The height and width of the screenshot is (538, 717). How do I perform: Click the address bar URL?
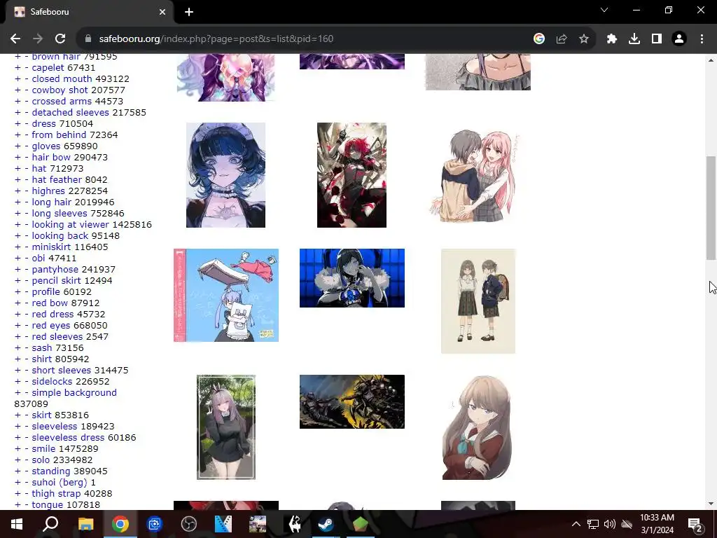click(216, 39)
